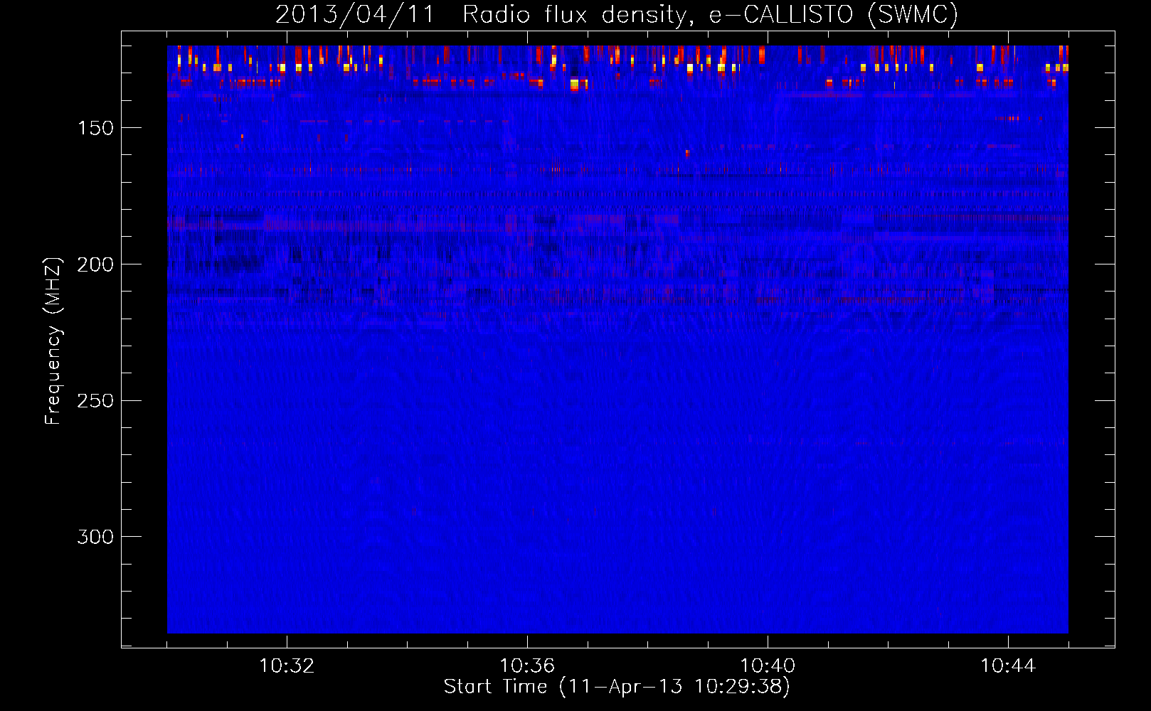
Task: Click the plot title '2013/04/11 Radio flux density'
Action: click(617, 14)
